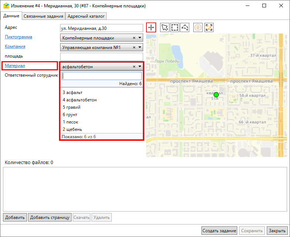Click the orange zoom-to-extent icon
Image resolution: width=290 pixels, height=237 pixels.
(209, 28)
